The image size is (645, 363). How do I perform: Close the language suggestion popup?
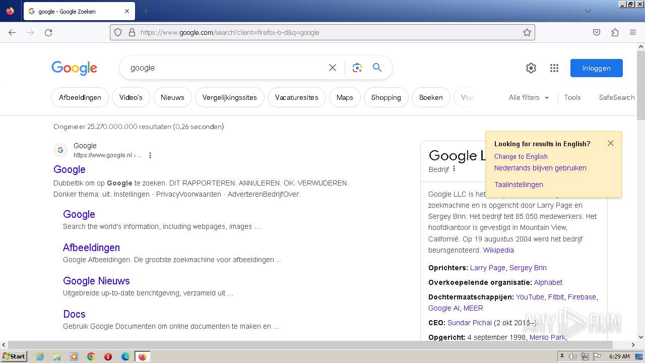tap(611, 143)
